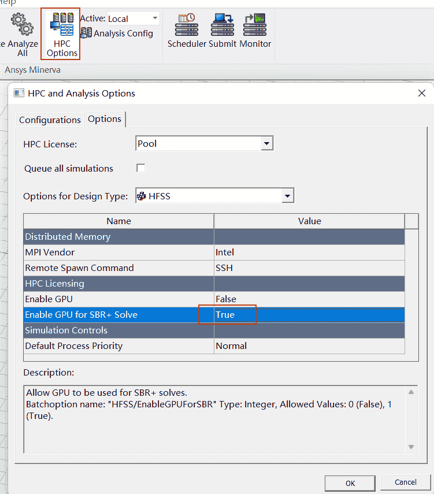Close the HPC and Analysis Options dialog

click(422, 93)
